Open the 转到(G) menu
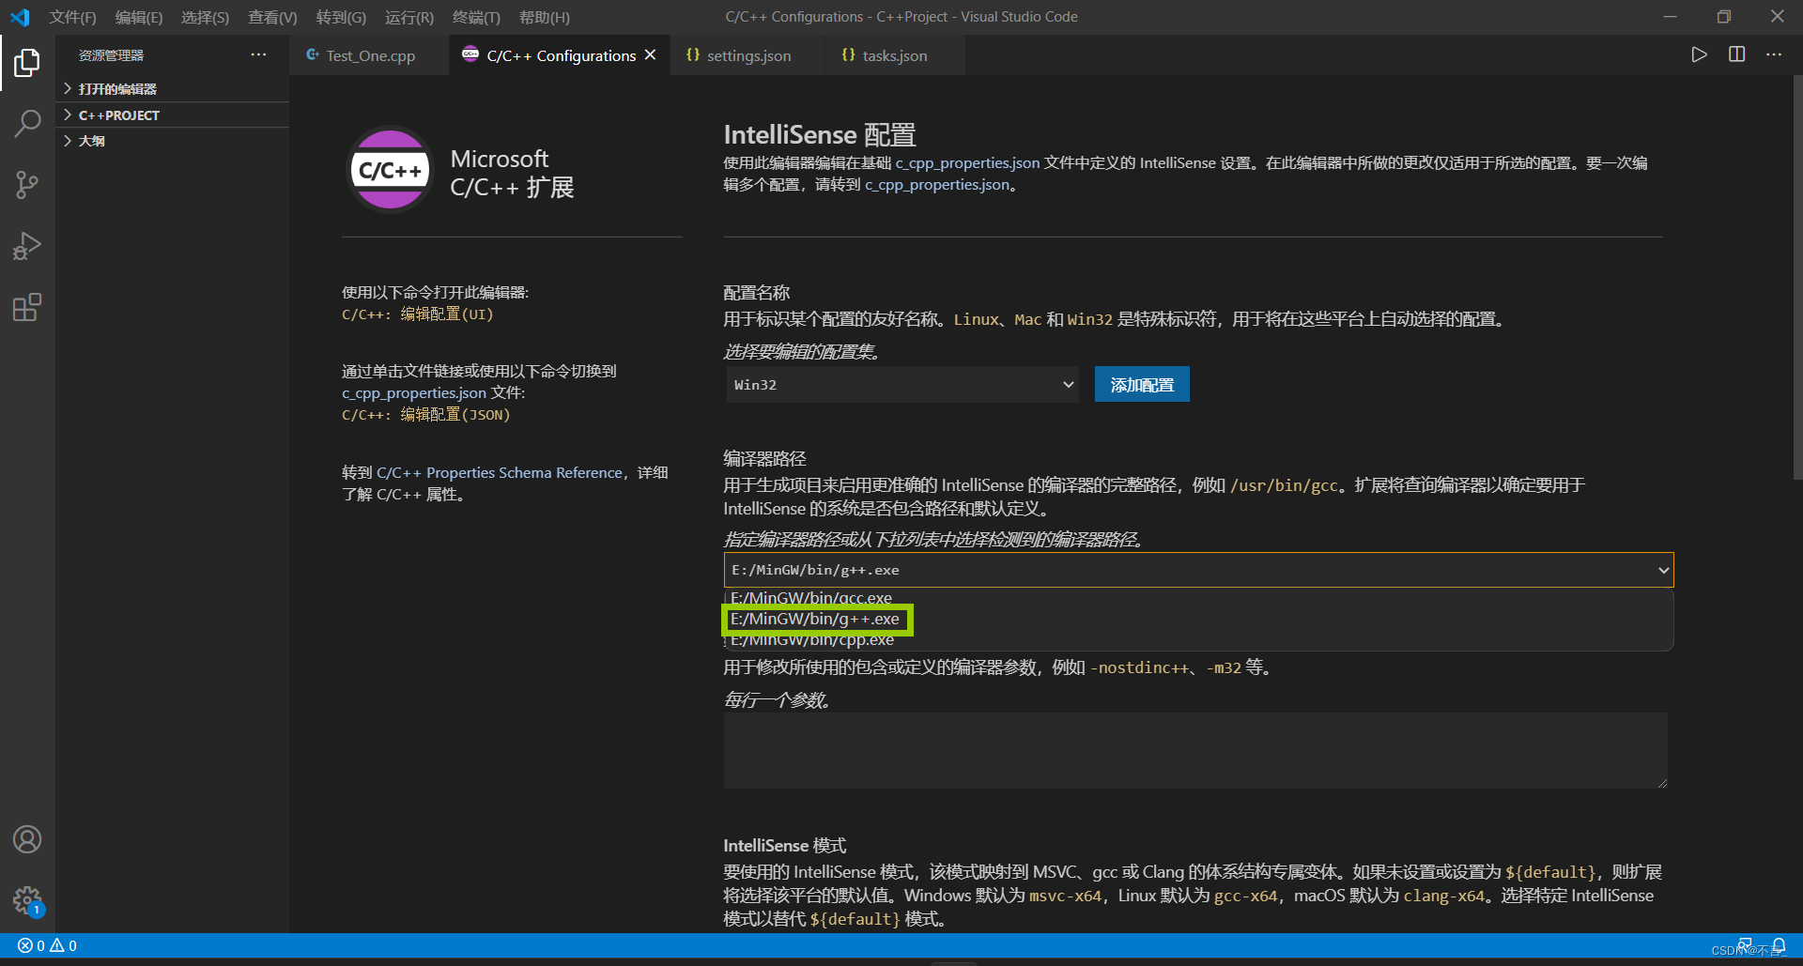This screenshot has height=966, width=1803. pyautogui.click(x=341, y=17)
